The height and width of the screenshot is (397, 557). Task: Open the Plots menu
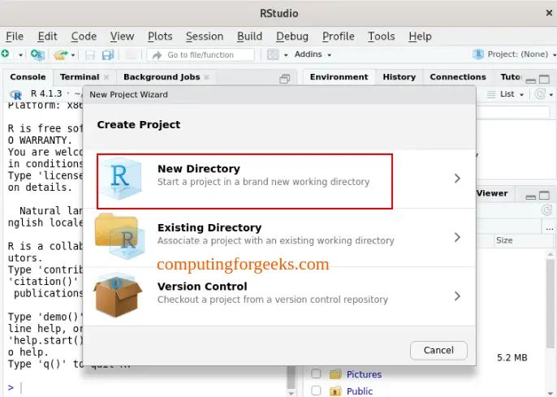click(x=160, y=37)
